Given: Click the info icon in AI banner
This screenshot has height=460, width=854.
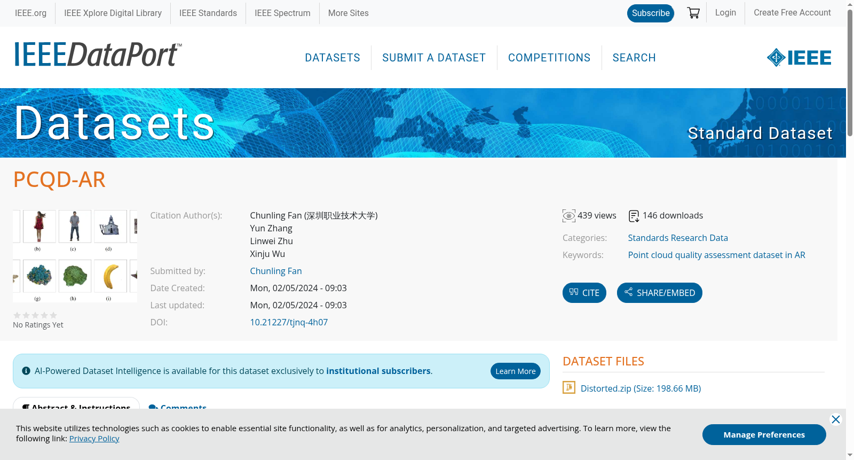Looking at the screenshot, I should 26,371.
